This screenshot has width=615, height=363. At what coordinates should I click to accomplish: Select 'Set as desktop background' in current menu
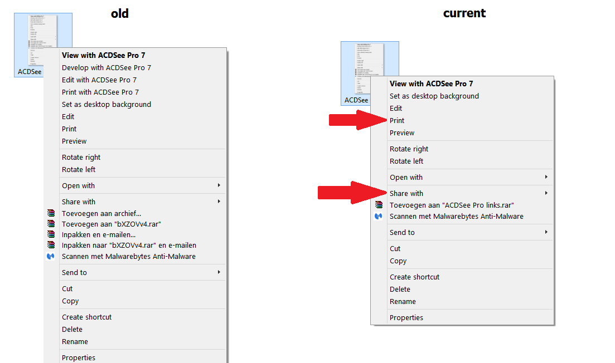(x=434, y=96)
